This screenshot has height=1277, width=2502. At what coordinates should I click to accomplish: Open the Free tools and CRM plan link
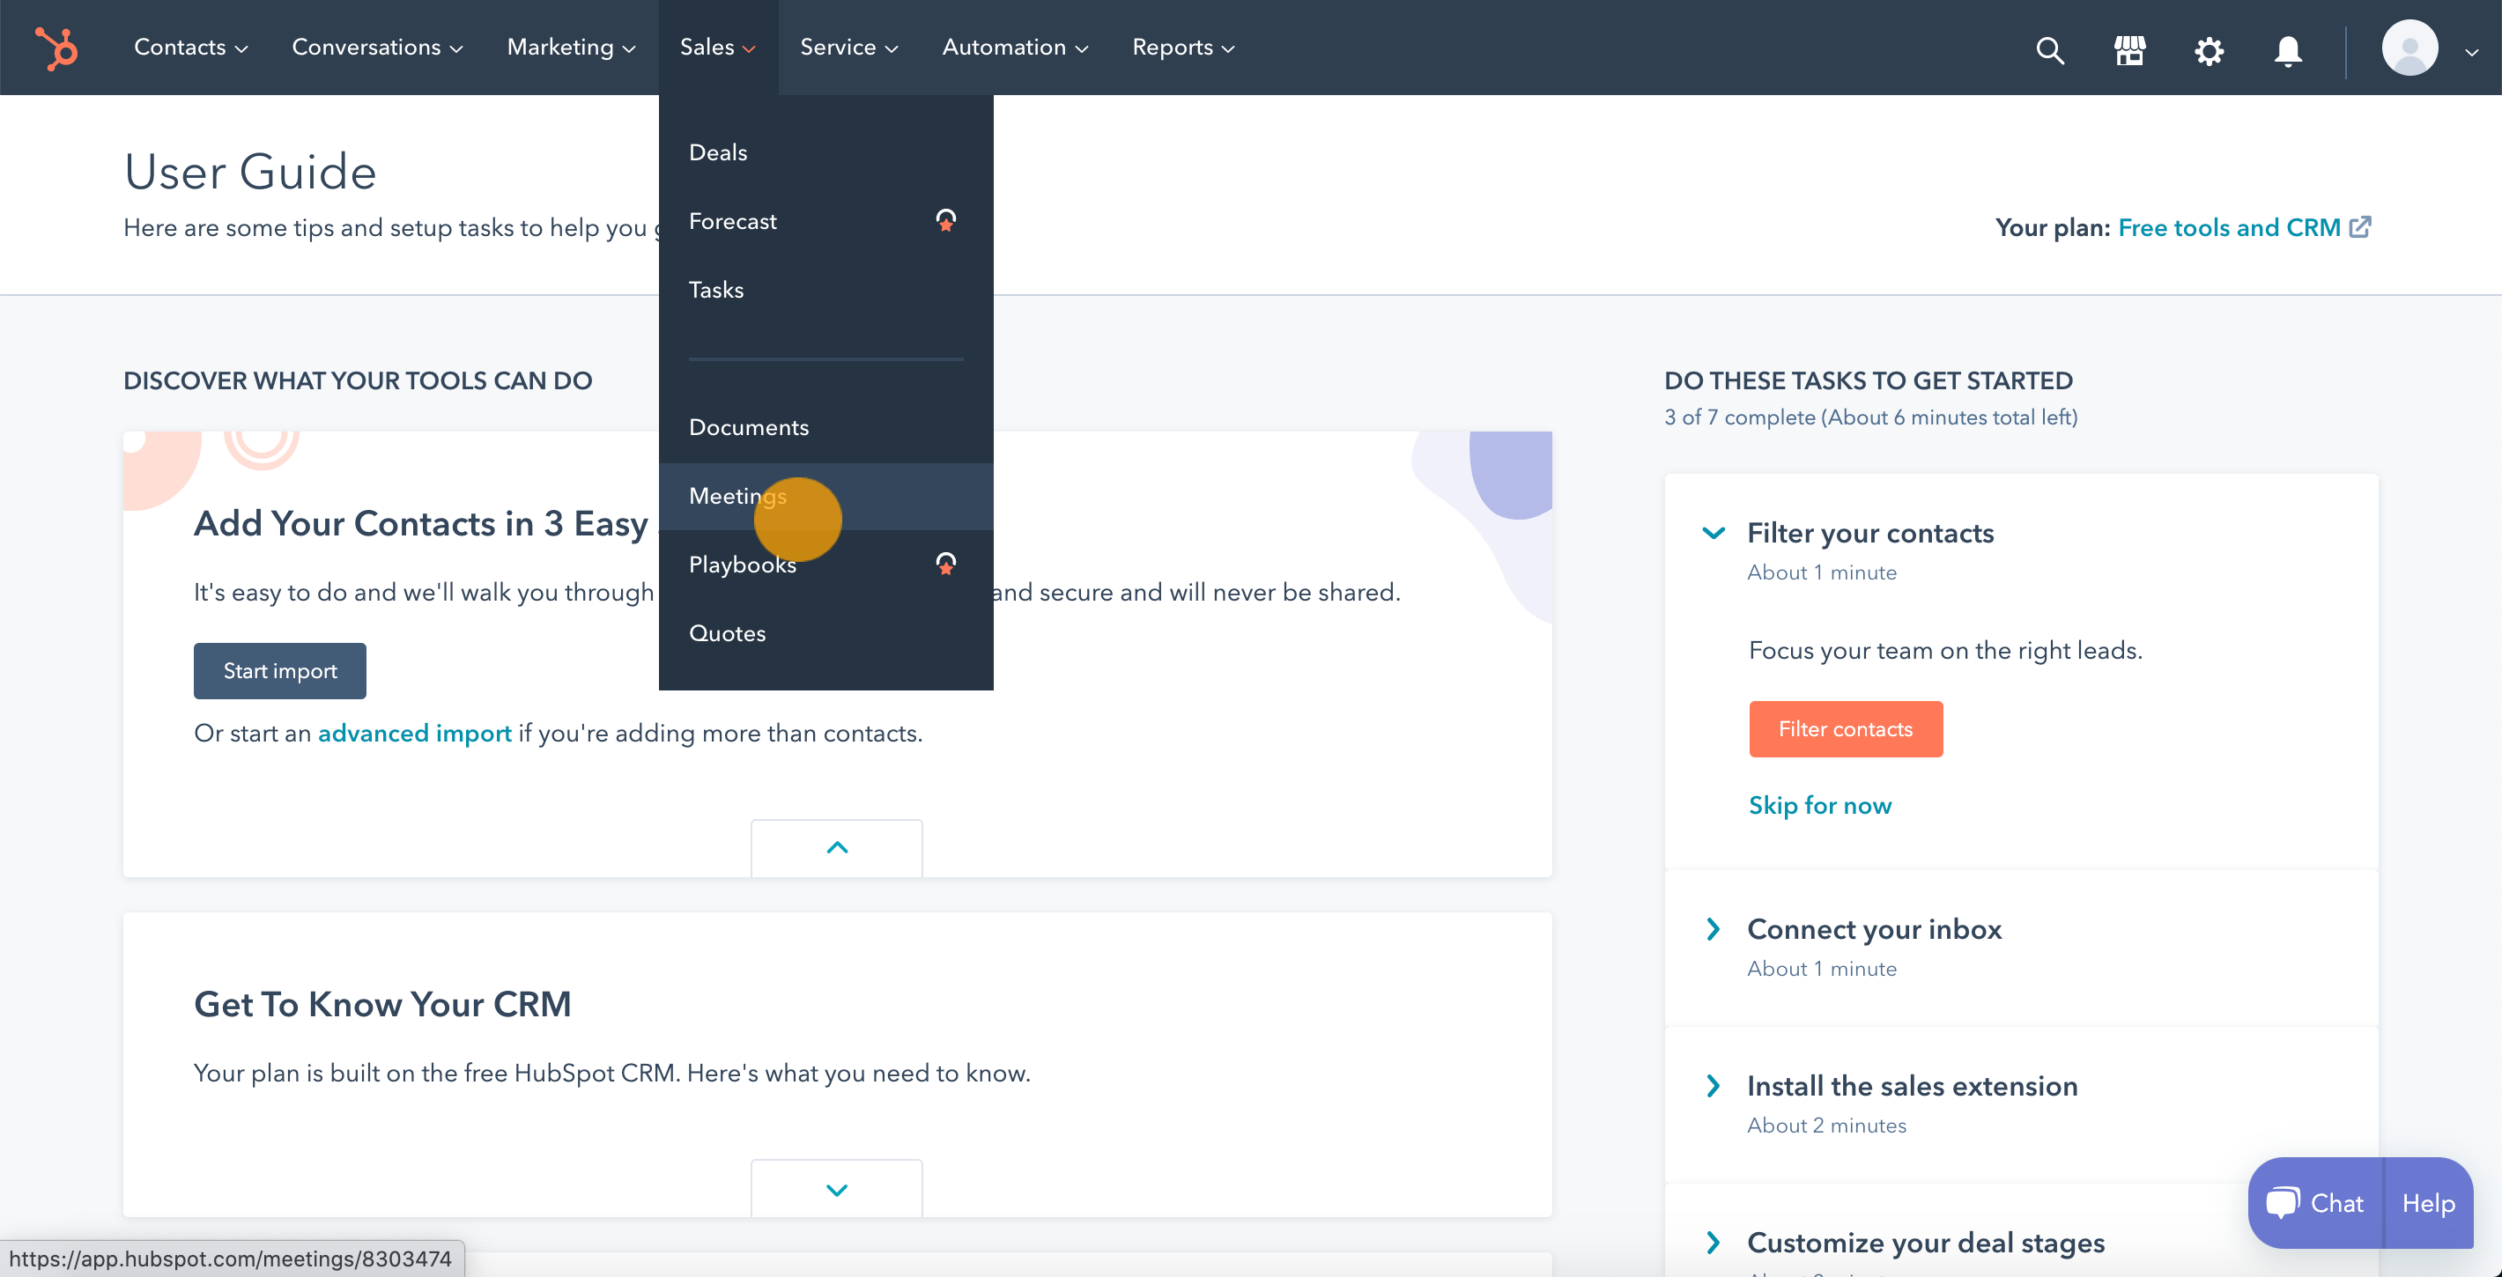coord(2229,227)
